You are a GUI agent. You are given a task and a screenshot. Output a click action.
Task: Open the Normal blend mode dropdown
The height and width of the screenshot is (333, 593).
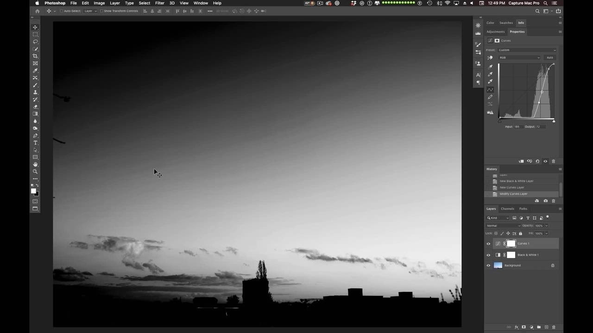pos(503,226)
